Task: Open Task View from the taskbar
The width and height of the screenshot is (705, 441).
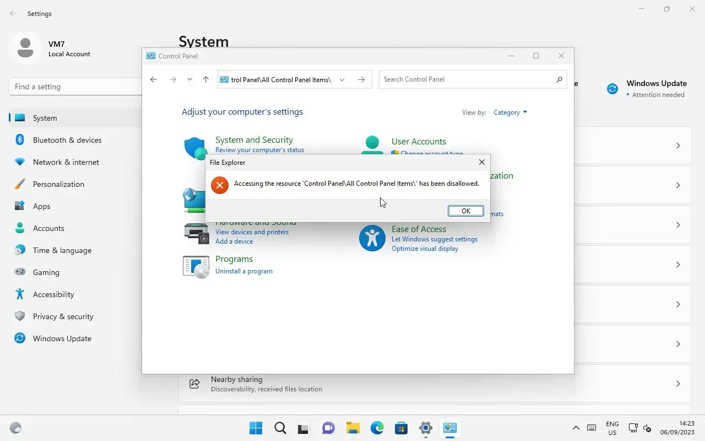Action: click(304, 428)
